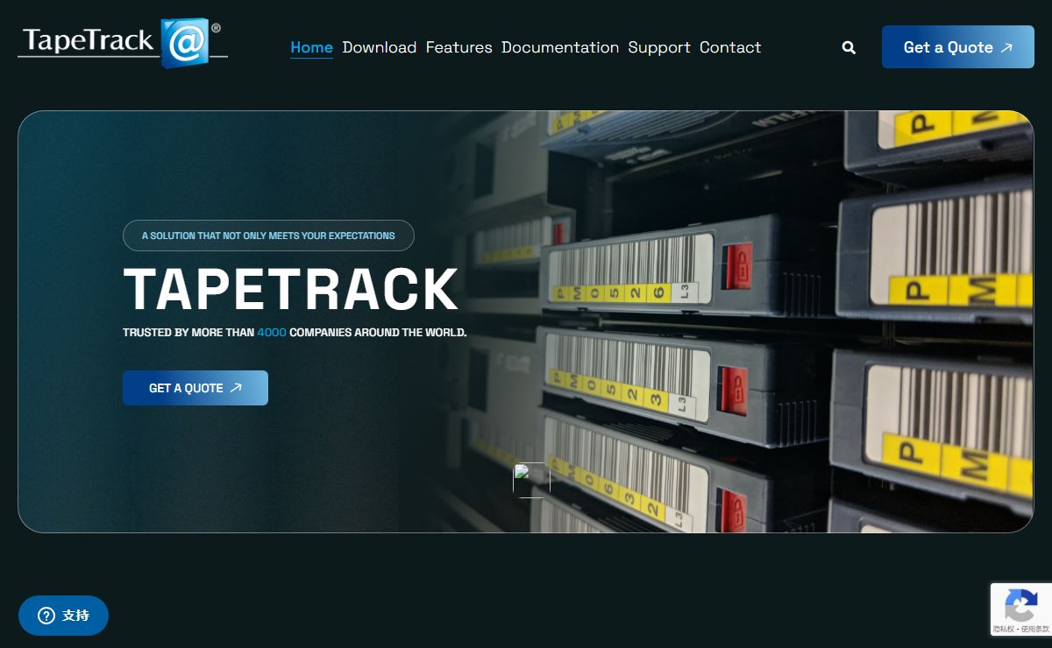Open the Home menu item
Viewport: 1052px width, 648px height.
pos(311,47)
